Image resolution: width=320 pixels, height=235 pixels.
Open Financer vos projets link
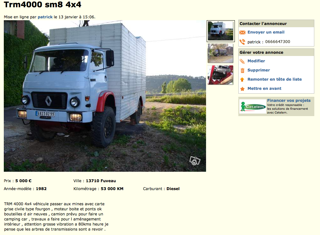point(289,101)
